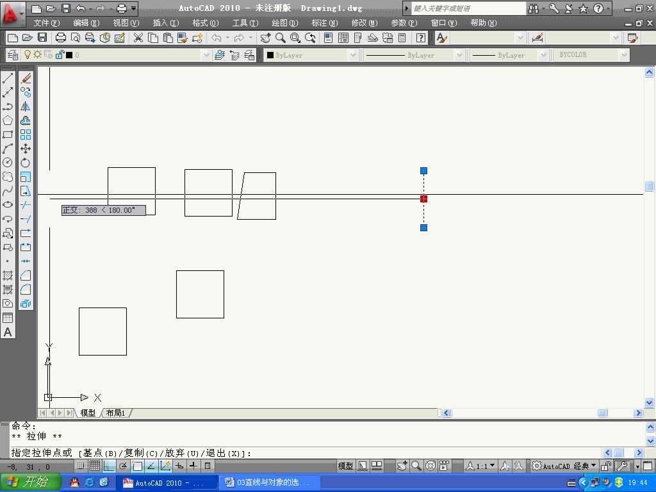Select the Trim tool

(x=26, y=204)
